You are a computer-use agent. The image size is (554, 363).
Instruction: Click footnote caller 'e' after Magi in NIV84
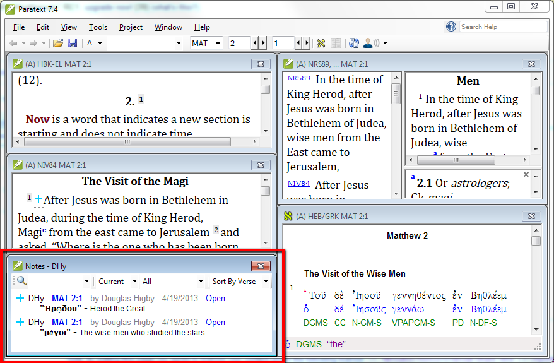45,230
